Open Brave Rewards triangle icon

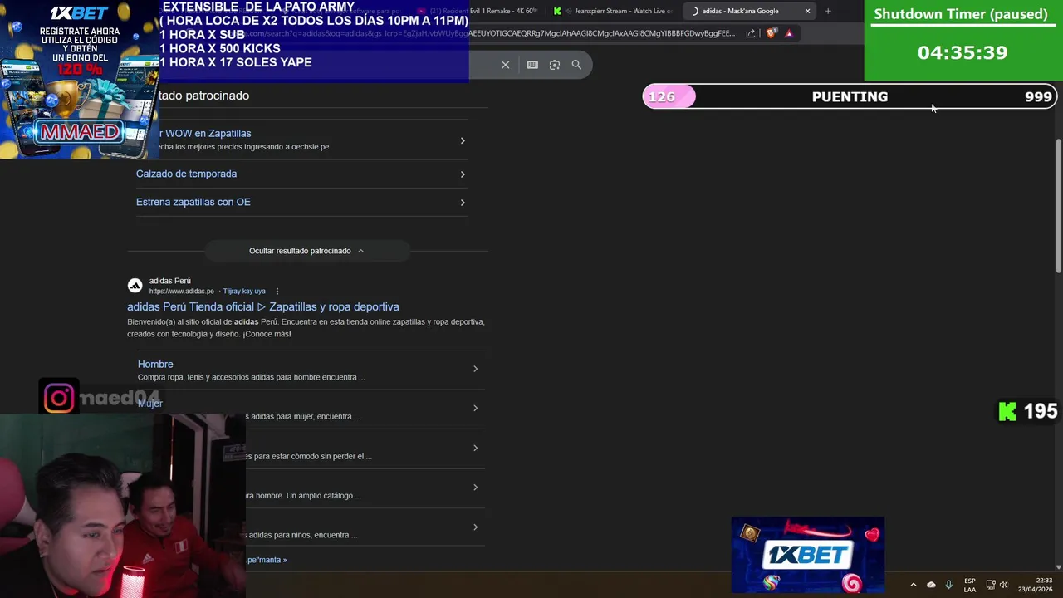click(789, 33)
